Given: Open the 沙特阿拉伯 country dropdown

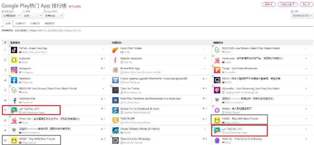Looking at the screenshot, I should click(x=12, y=16).
